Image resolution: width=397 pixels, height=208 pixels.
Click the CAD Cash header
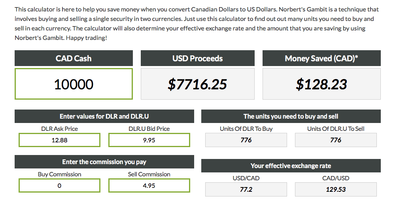[x=74, y=59]
